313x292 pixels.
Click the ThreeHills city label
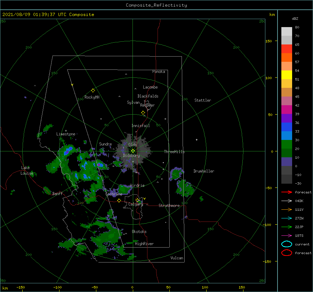pos(175,152)
